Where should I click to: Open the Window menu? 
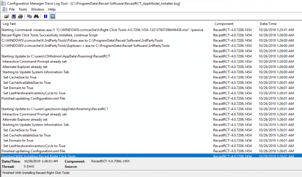point(37,9)
